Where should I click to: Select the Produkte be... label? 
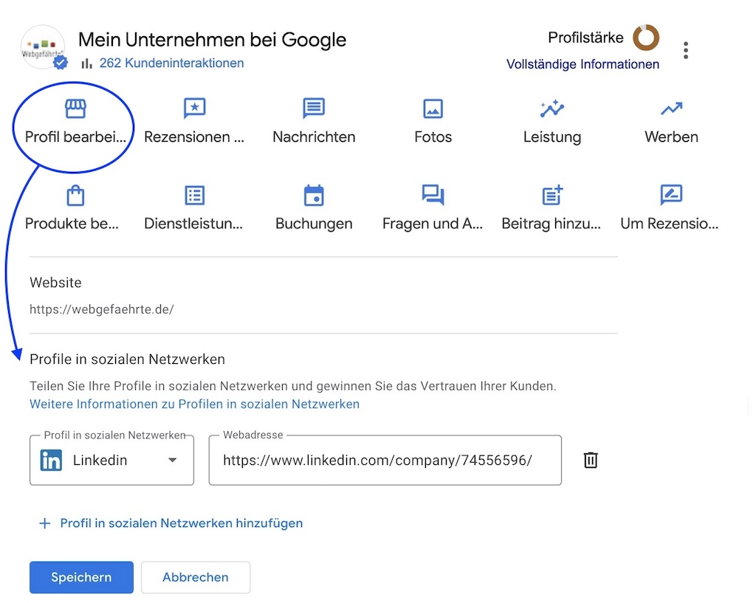(72, 224)
